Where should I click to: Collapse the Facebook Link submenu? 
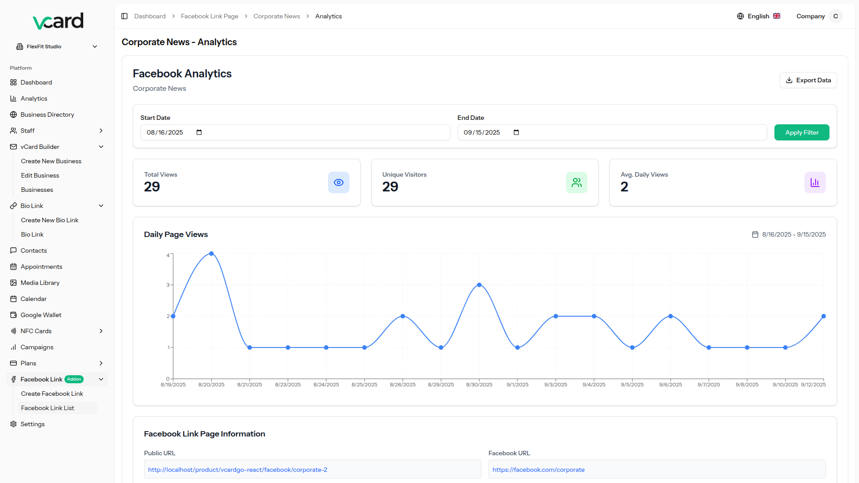pos(101,379)
